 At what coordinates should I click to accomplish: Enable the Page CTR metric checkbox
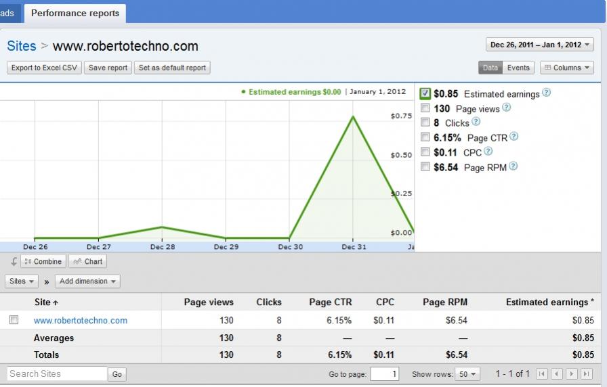point(425,137)
